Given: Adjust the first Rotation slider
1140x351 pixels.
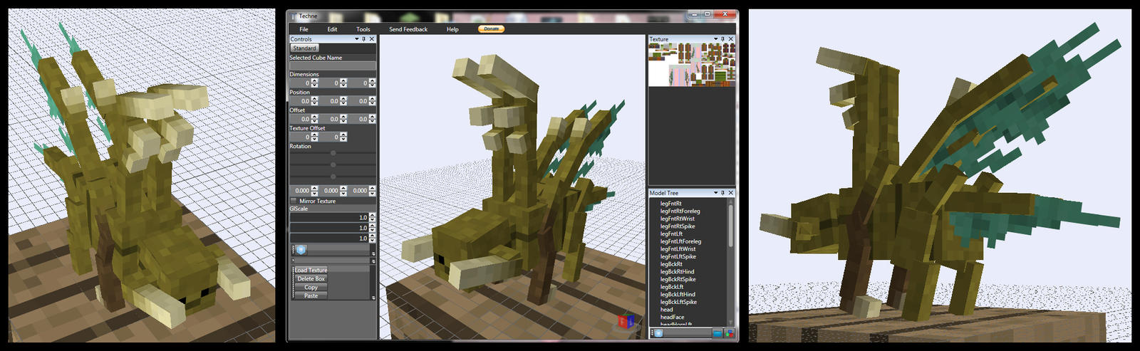Looking at the screenshot, I should tap(333, 153).
